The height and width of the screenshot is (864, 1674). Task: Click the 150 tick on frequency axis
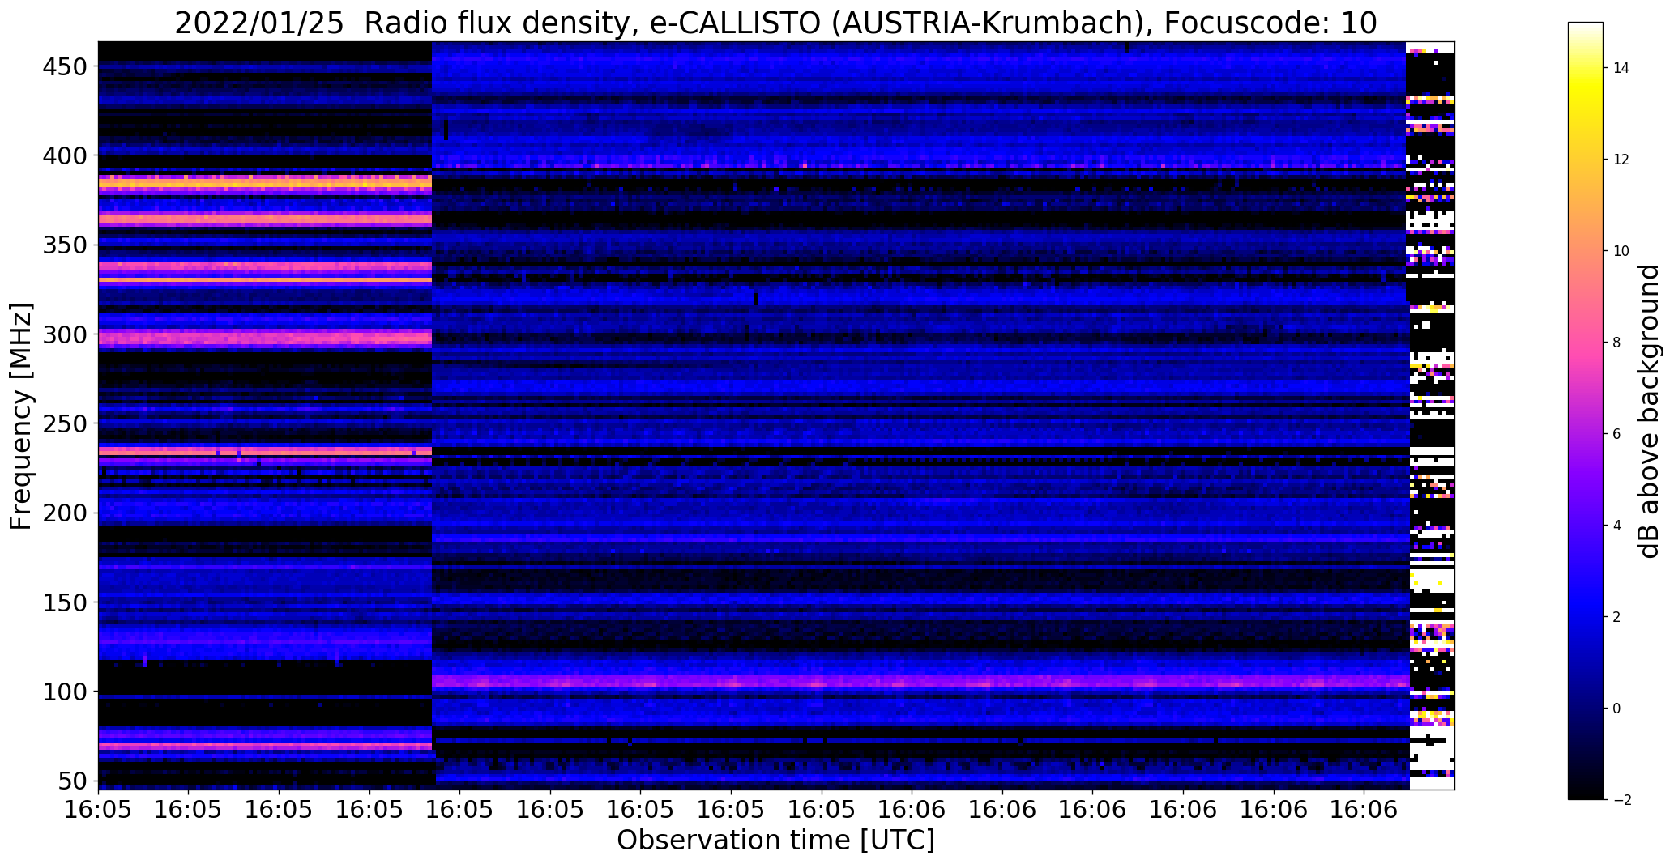click(x=64, y=602)
